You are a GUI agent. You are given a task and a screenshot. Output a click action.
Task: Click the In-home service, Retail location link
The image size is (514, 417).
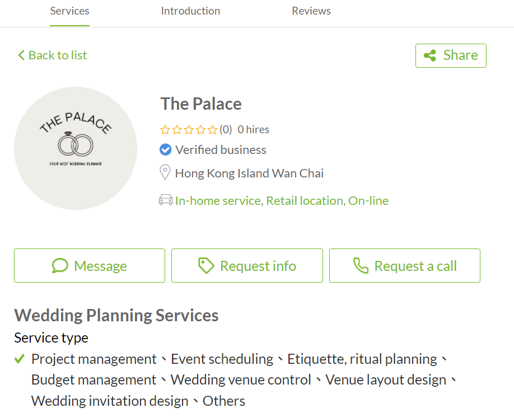coord(259,200)
